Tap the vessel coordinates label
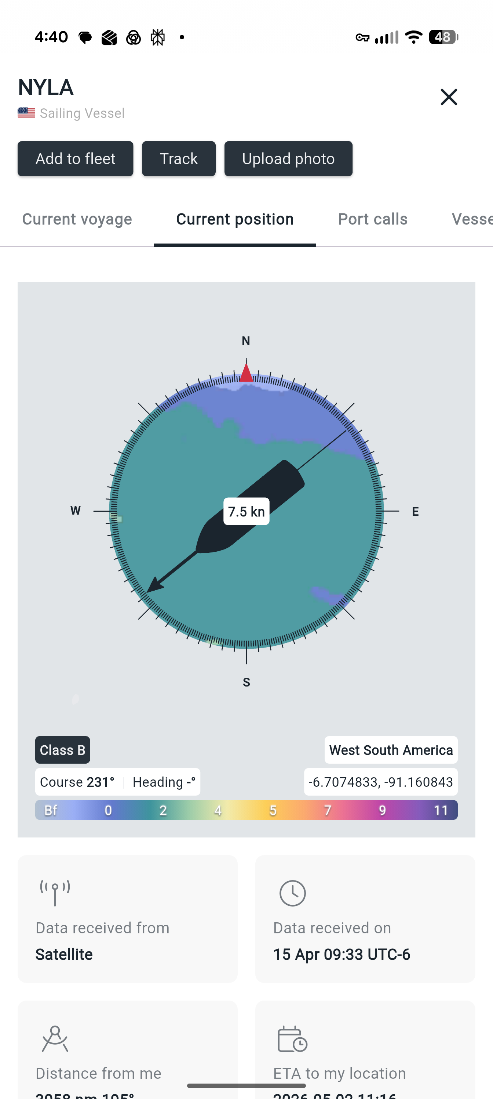 [x=380, y=782]
